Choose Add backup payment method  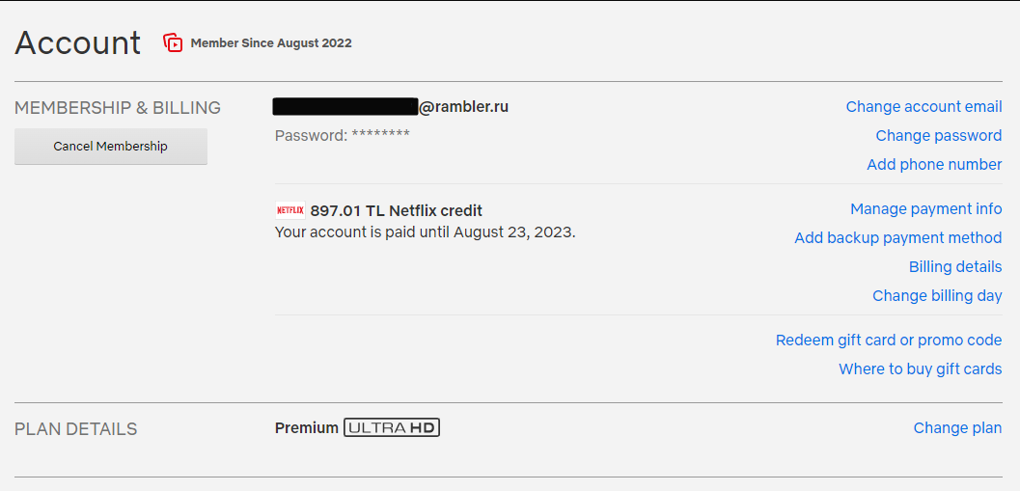click(x=898, y=238)
